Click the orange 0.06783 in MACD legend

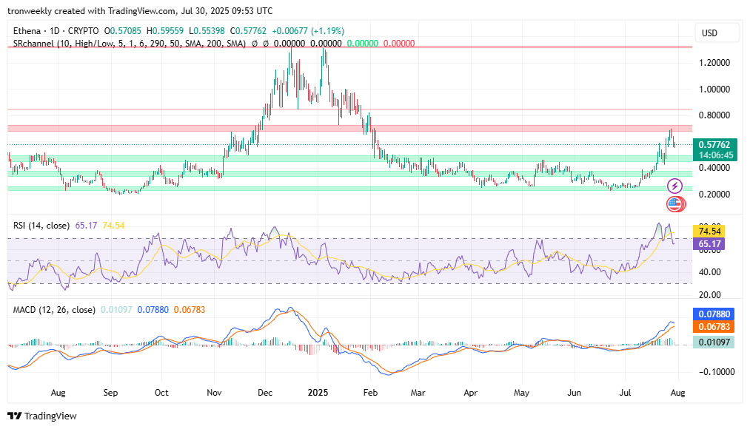coord(190,310)
